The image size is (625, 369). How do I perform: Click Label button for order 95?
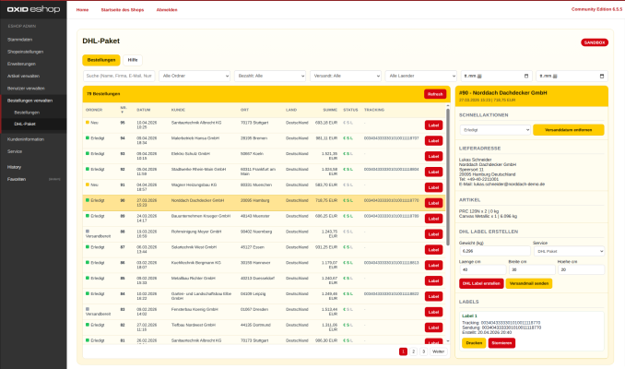coord(433,125)
